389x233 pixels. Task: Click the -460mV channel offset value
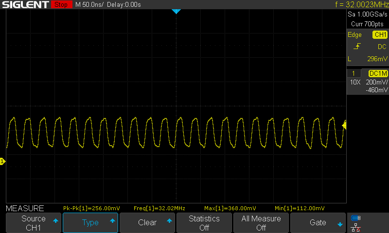point(376,90)
